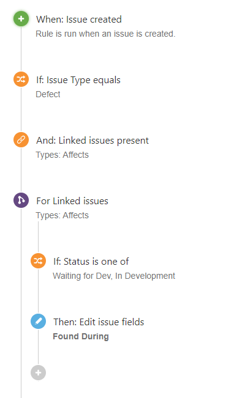Add a component with the grey plus icon

pyautogui.click(x=38, y=372)
